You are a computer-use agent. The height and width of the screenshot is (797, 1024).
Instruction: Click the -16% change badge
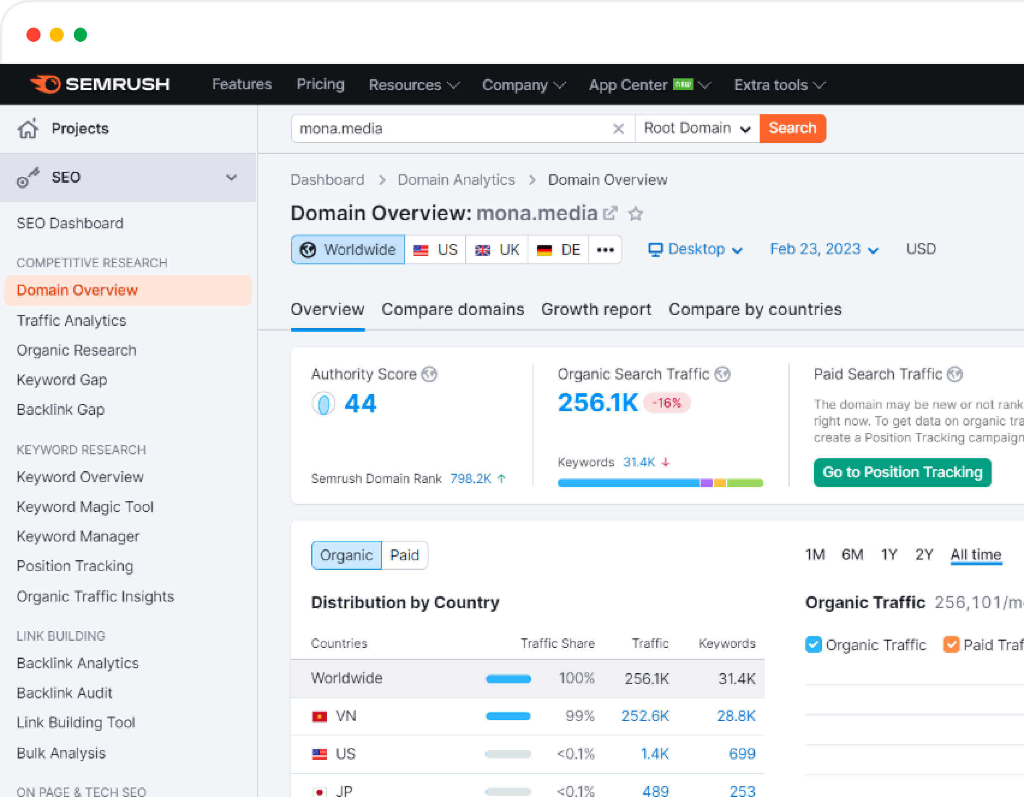(x=667, y=403)
